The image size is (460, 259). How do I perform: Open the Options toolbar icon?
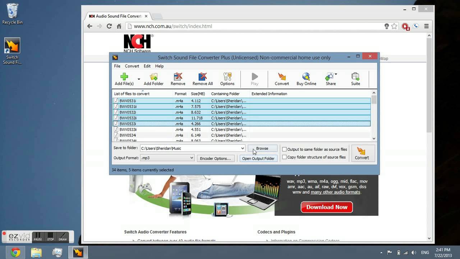[x=227, y=79]
